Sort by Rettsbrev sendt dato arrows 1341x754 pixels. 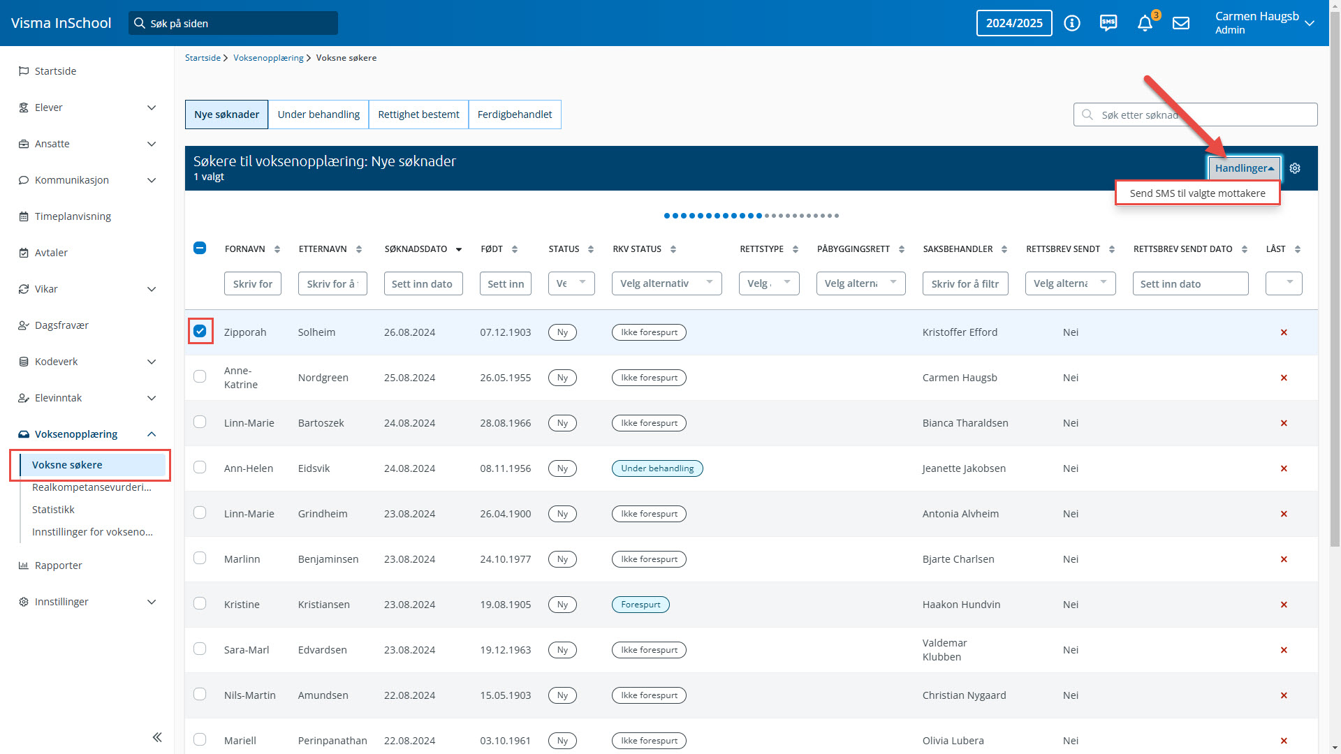pyautogui.click(x=1245, y=249)
